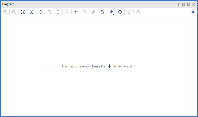Viewport: 198px width, 117px height.
Task: Click the Collapse All icon
Action: [58, 12]
